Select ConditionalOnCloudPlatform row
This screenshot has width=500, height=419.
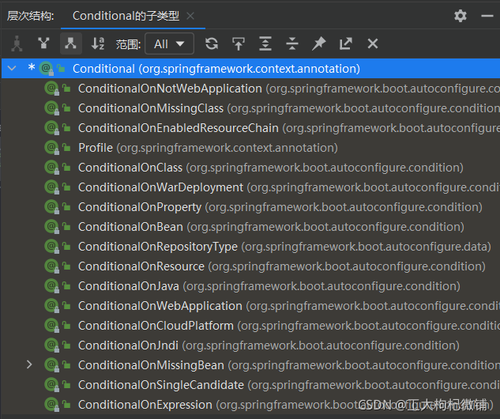pyautogui.click(x=250, y=326)
